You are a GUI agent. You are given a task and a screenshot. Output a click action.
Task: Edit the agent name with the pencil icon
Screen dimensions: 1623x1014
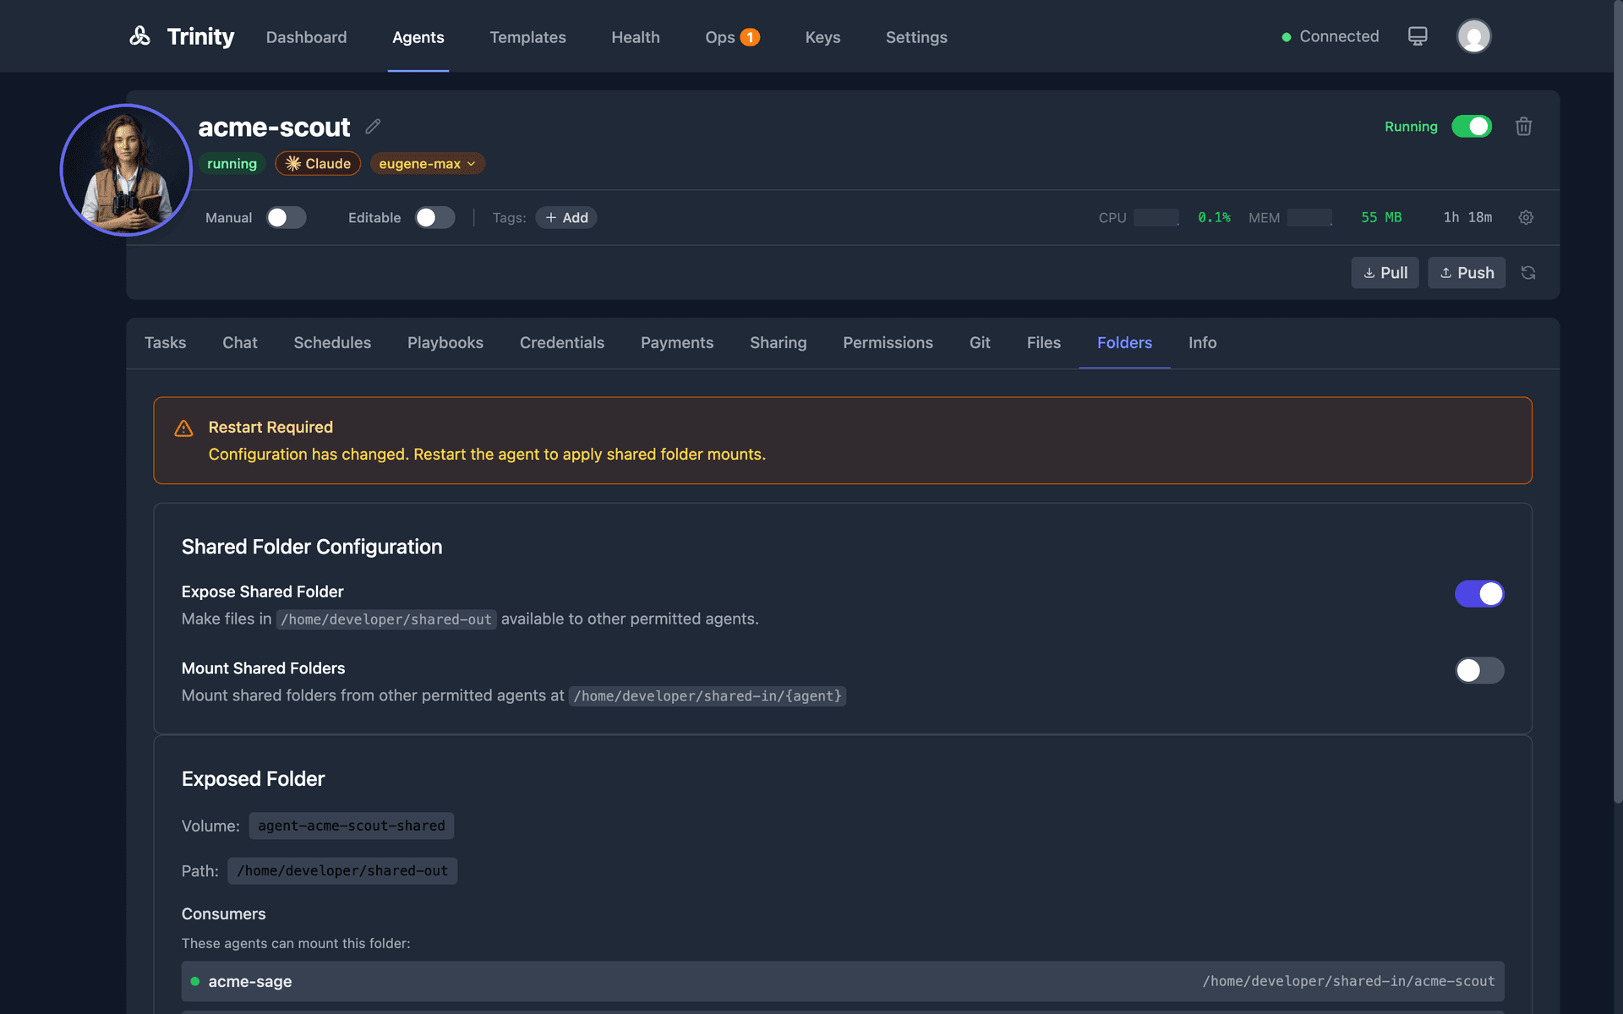point(373,126)
